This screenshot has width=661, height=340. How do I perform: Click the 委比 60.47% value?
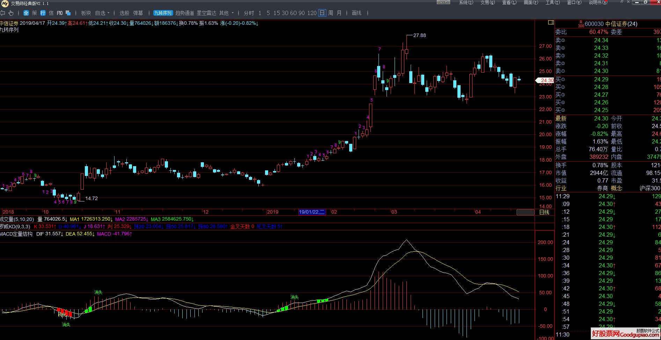[598, 32]
